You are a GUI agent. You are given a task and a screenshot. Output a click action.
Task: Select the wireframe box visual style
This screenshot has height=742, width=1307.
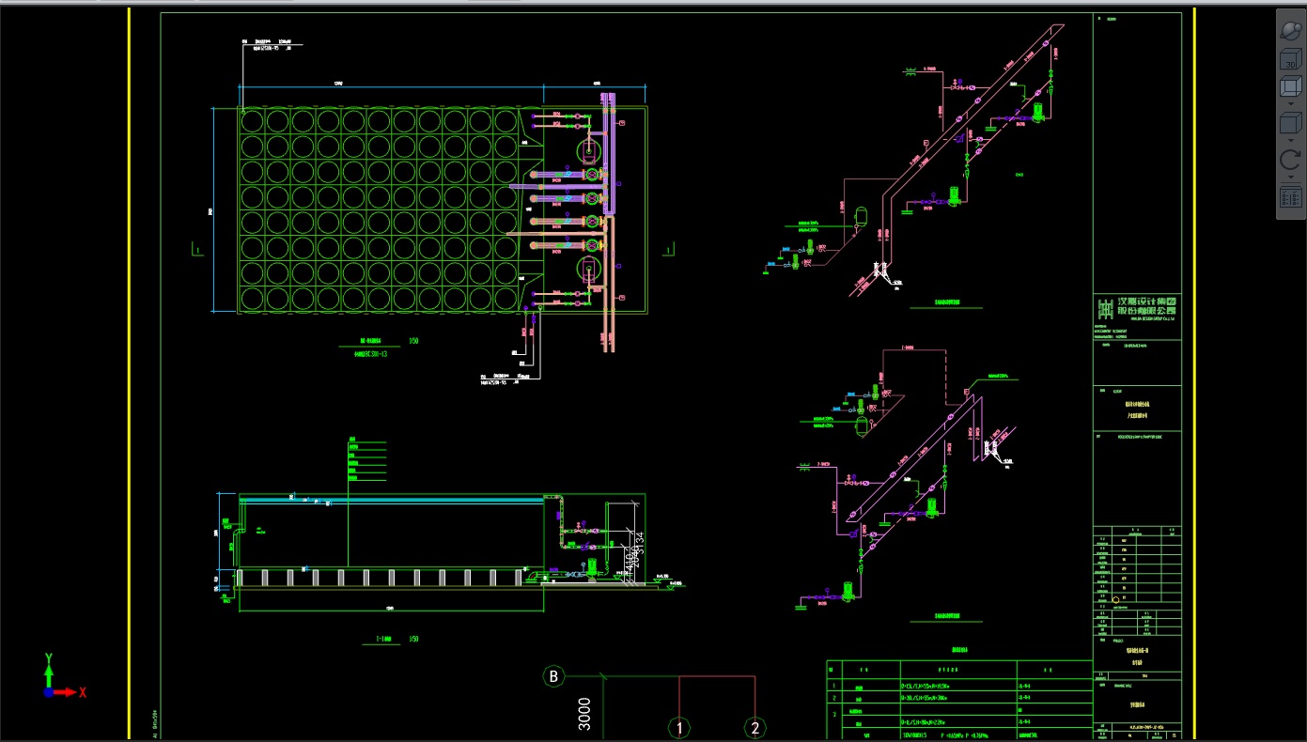tap(1290, 87)
